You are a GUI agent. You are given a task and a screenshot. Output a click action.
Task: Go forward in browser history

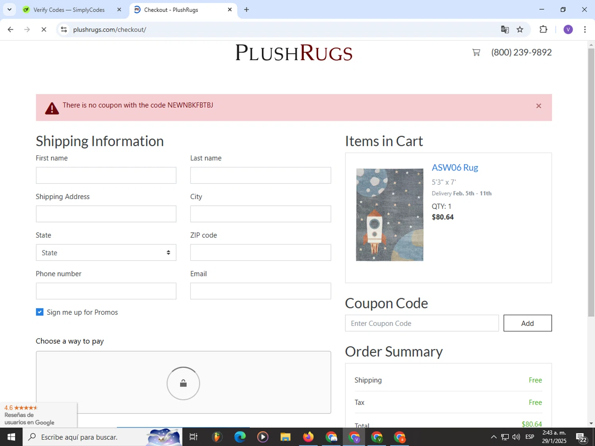point(27,29)
